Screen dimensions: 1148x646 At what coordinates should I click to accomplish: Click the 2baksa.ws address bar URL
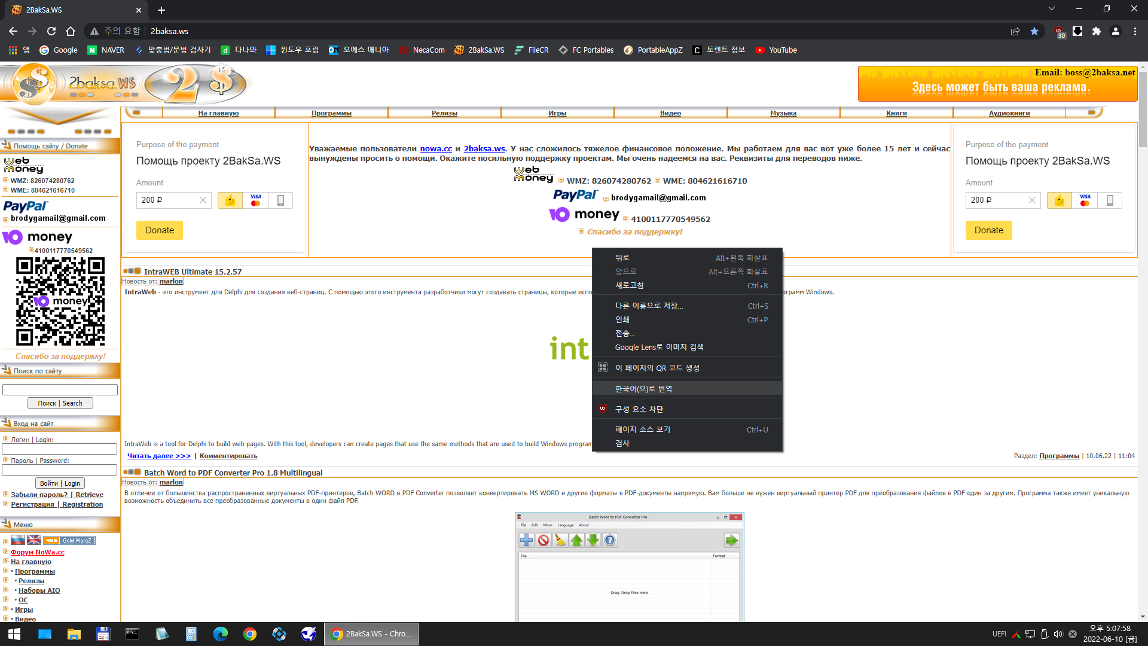click(169, 31)
